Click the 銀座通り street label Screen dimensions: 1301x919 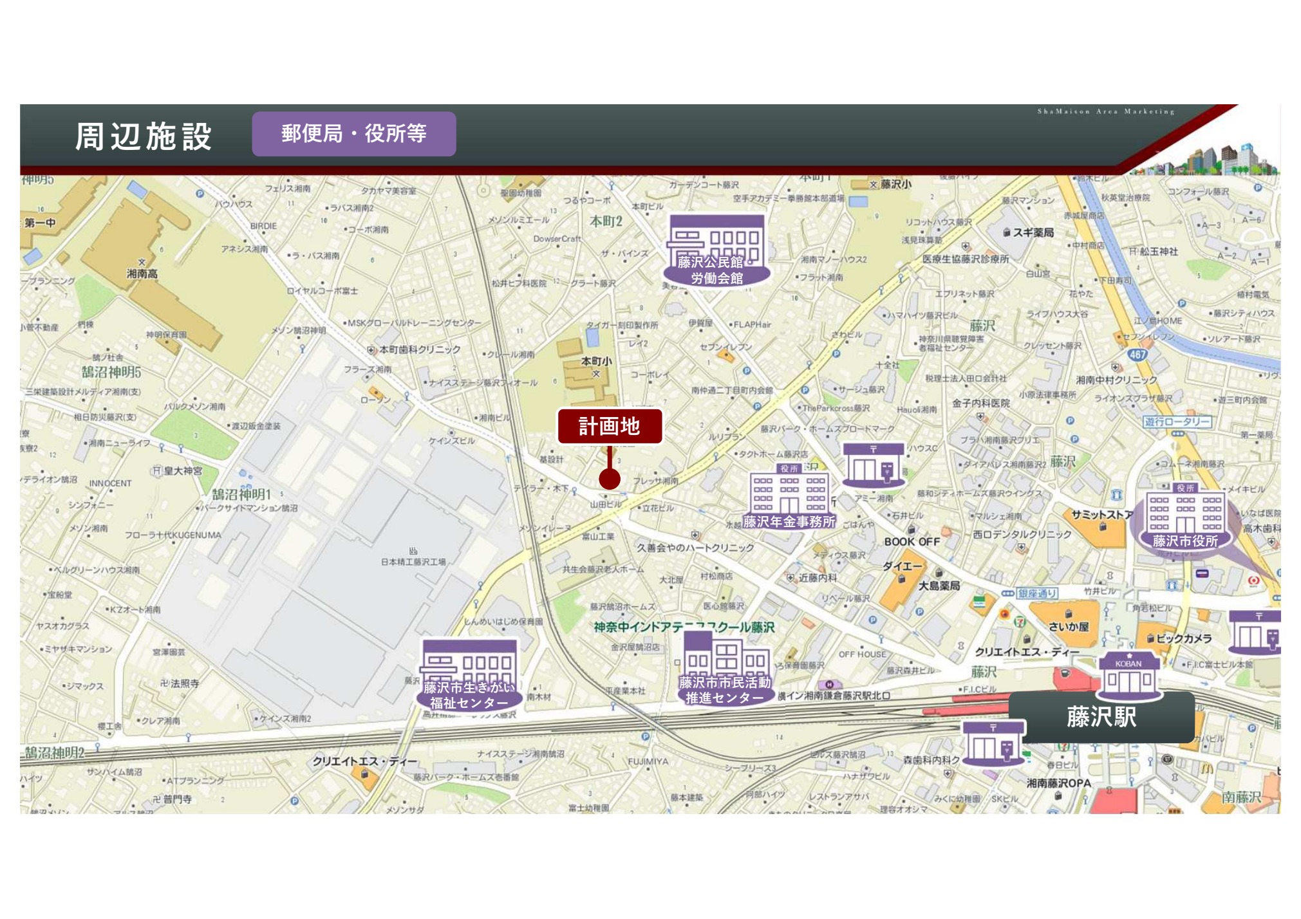[x=1037, y=593]
